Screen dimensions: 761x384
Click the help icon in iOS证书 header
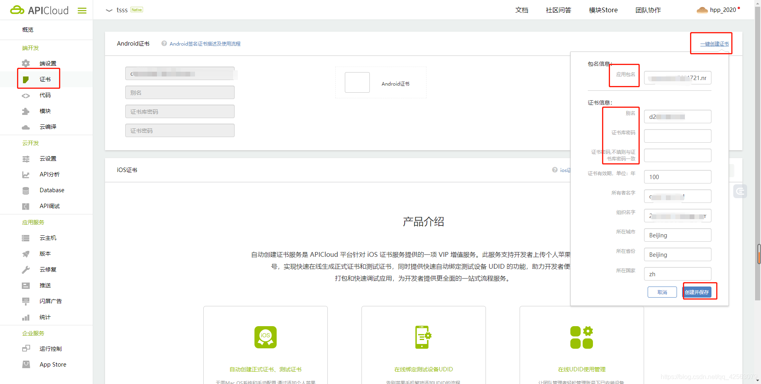click(555, 170)
